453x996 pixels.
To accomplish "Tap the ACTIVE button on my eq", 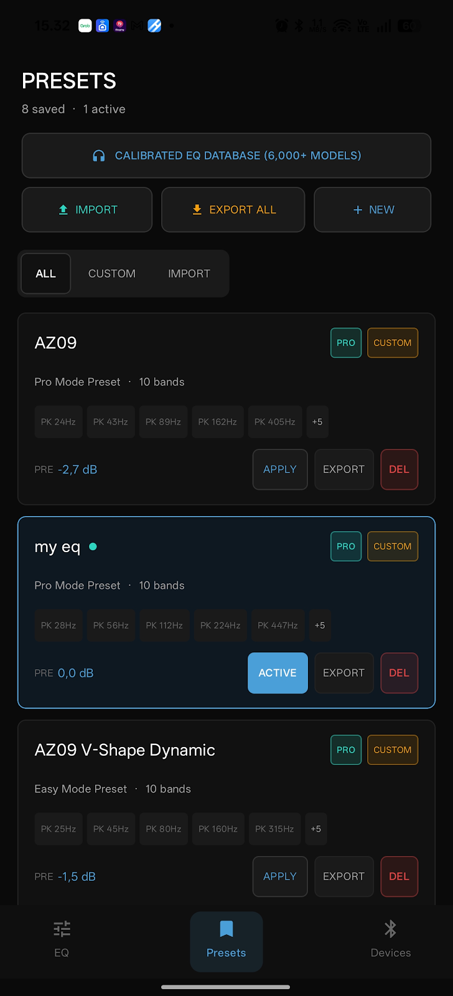I will point(278,673).
